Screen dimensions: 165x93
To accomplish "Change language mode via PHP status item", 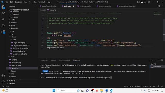I will pos(154,86).
